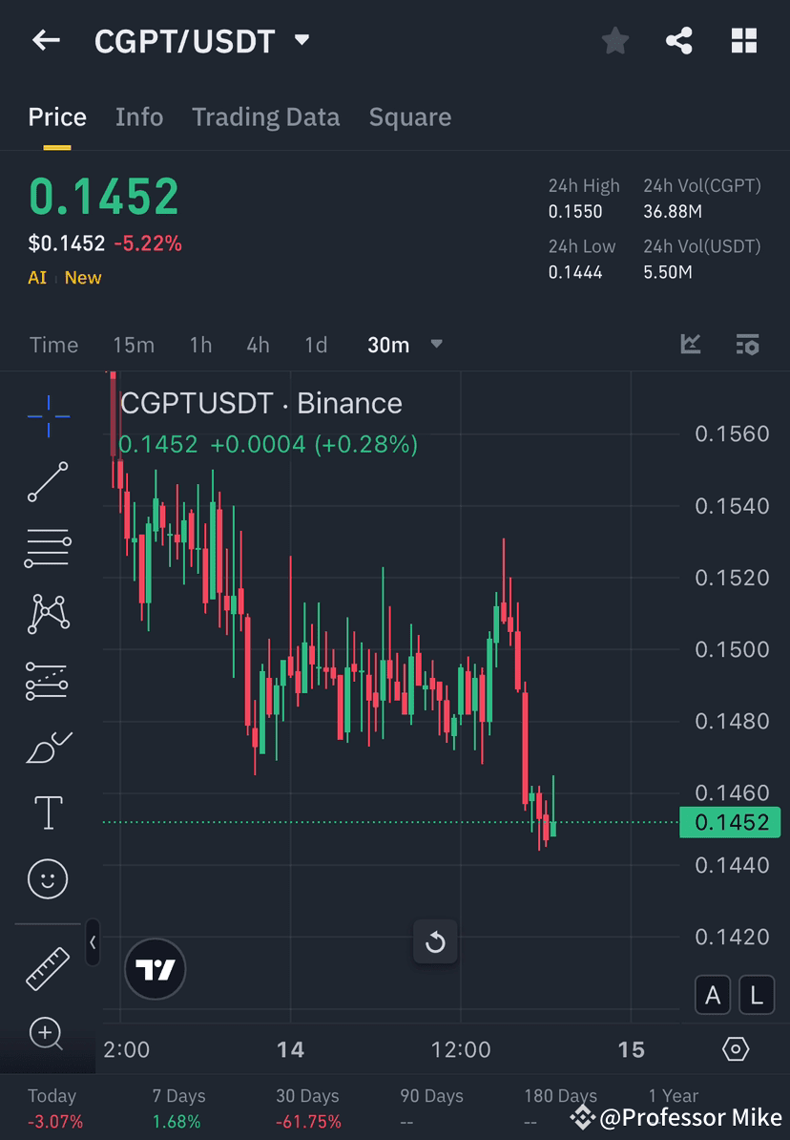Open the magnifier zoom tool
This screenshot has height=1140, width=790.
pos(48,1034)
